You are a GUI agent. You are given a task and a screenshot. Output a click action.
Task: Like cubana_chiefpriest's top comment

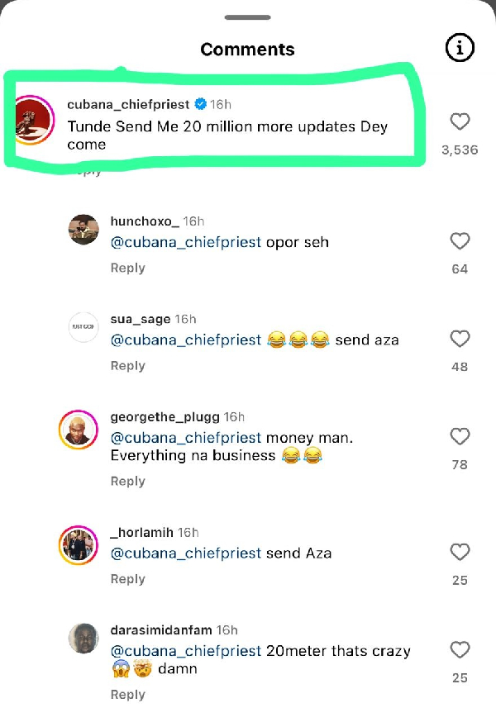coord(460,122)
